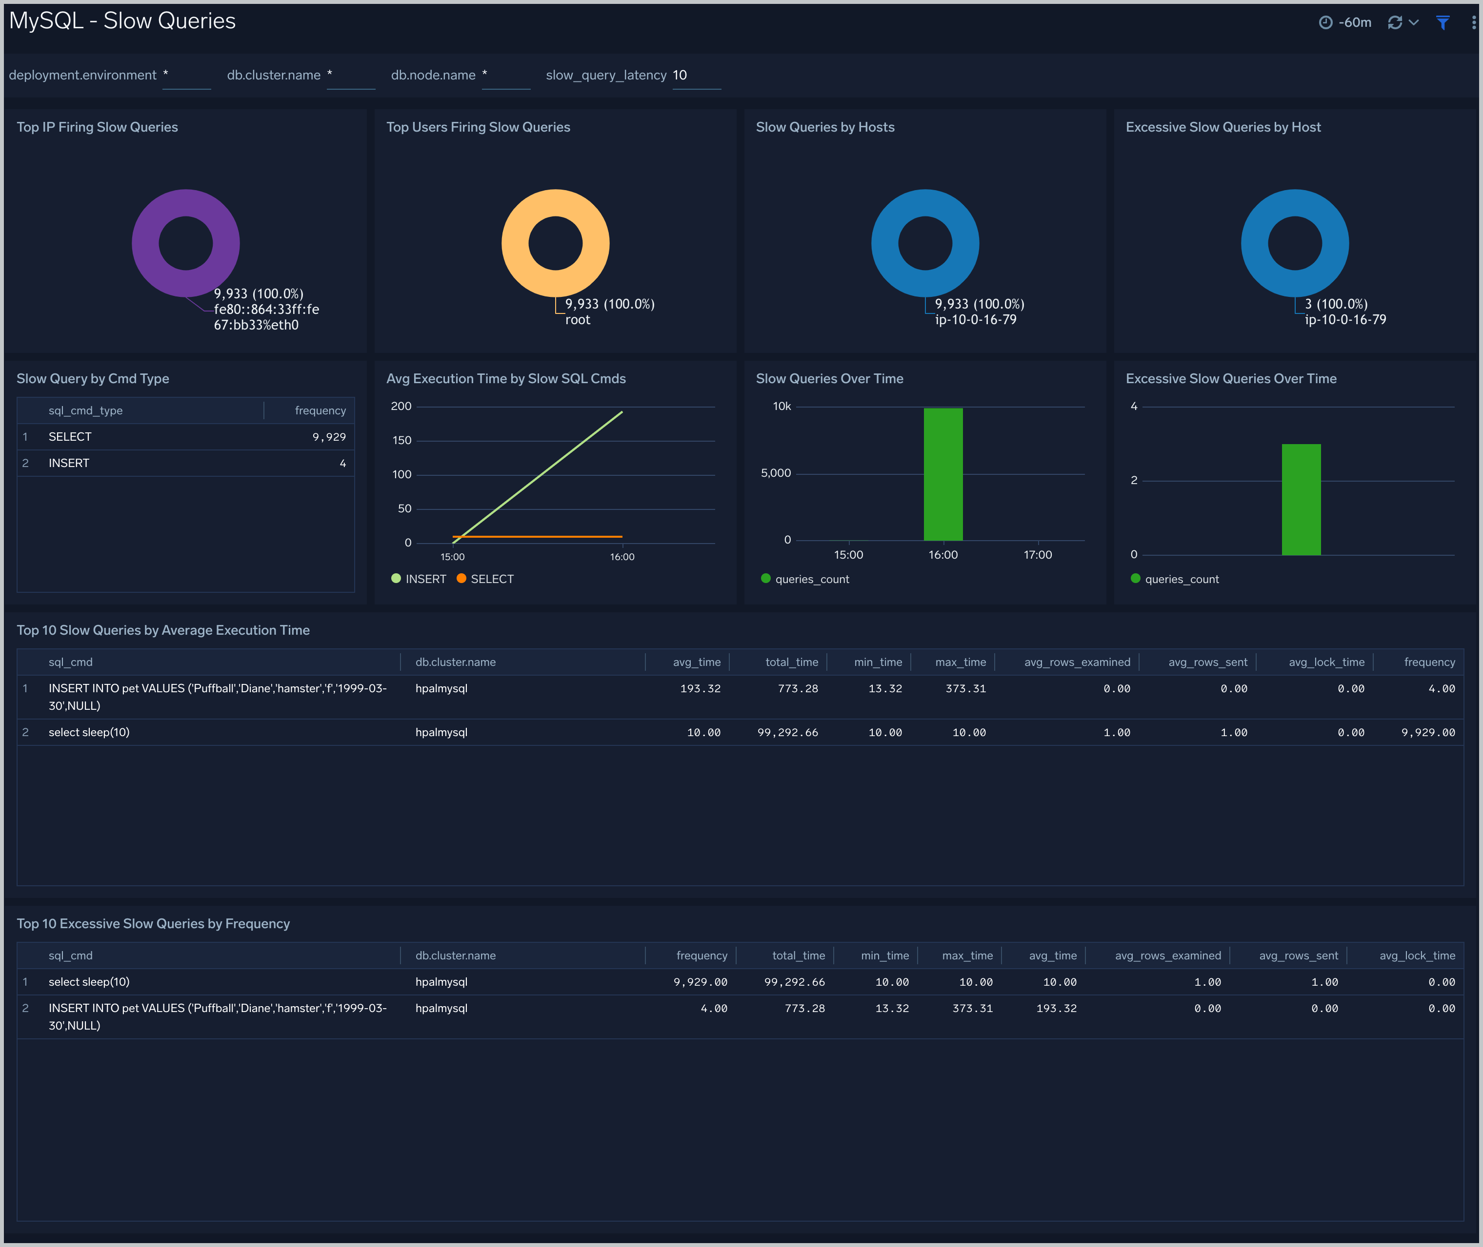
Task: Edit the deployment.environment filter field
Action: pyautogui.click(x=187, y=75)
